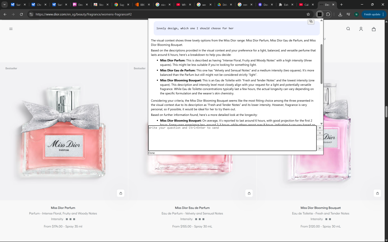The width and height of the screenshot is (388, 242).
Task: Open the Dior shopping bag
Action: [374, 29]
